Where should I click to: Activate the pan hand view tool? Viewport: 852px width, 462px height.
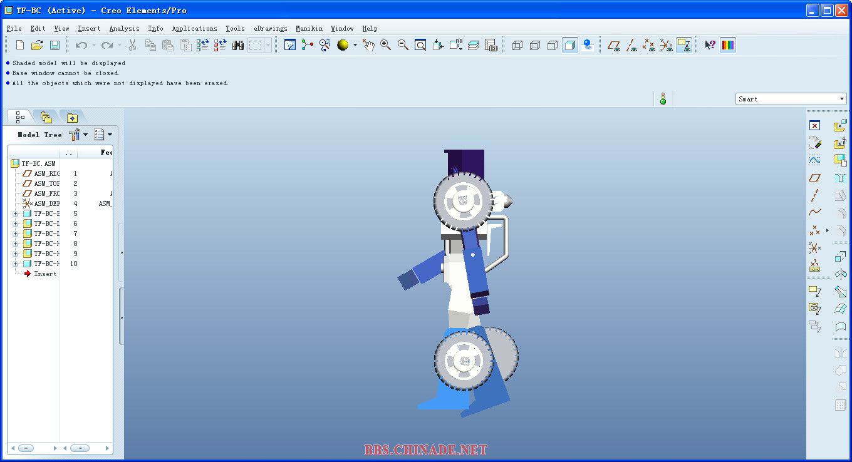click(x=368, y=45)
